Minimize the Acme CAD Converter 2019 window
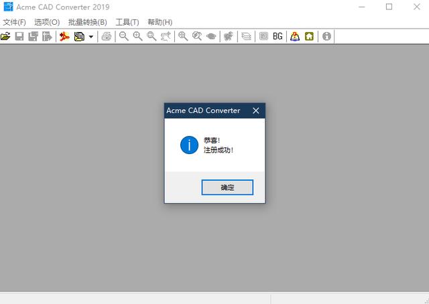 (x=362, y=7)
